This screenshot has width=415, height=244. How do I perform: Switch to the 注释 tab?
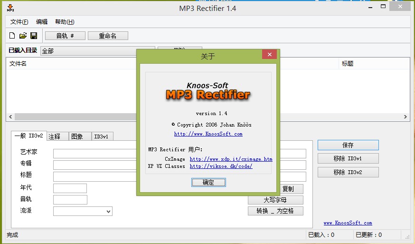(x=57, y=137)
